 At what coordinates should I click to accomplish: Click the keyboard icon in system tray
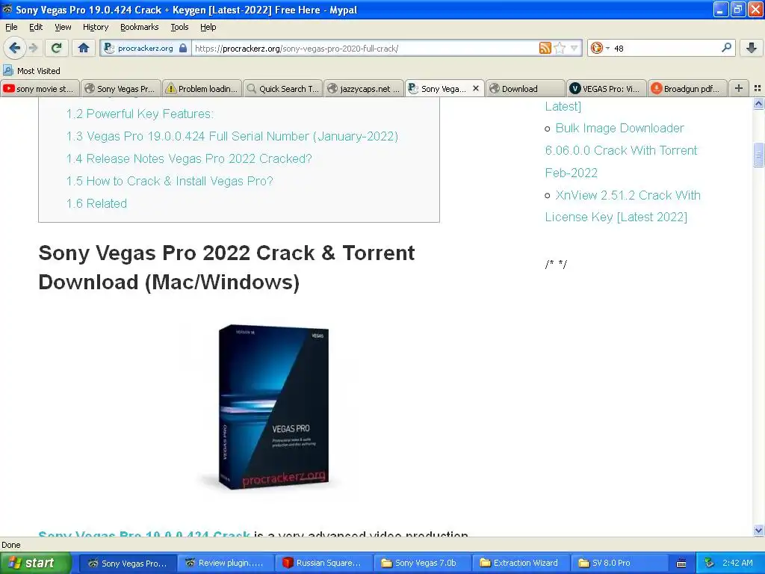click(681, 564)
